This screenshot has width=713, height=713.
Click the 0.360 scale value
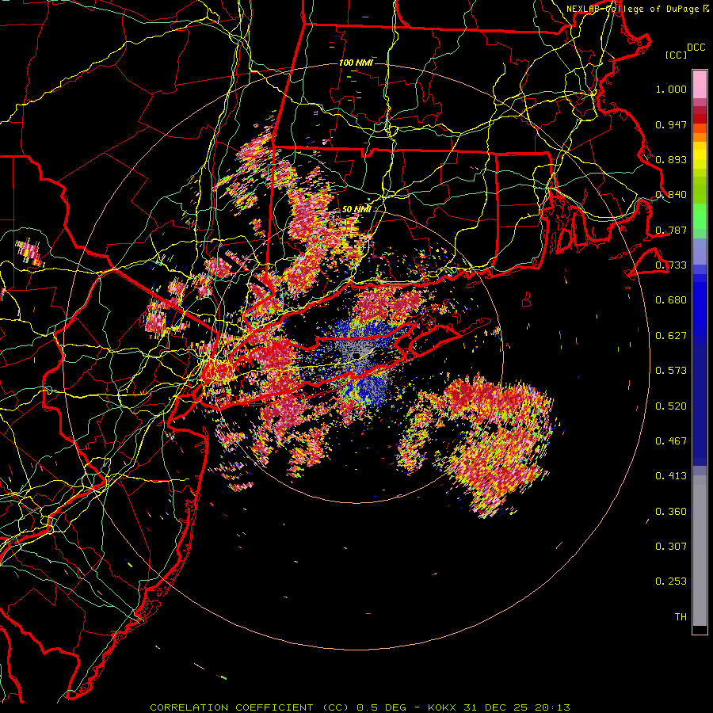coord(671,512)
